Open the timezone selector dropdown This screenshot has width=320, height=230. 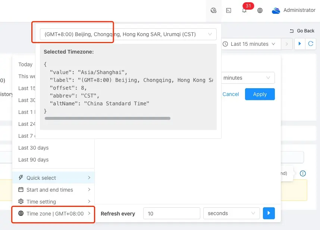coord(128,34)
